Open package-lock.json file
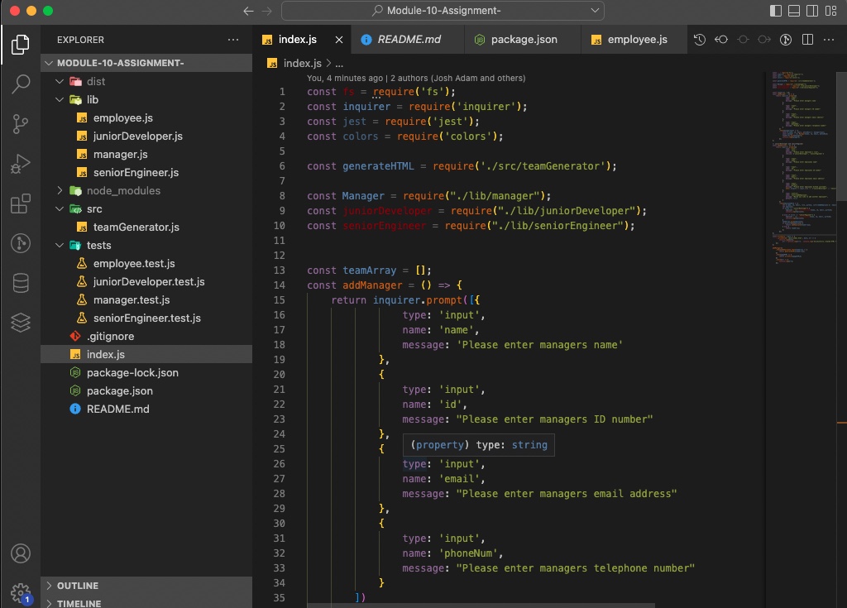The width and height of the screenshot is (847, 608). [x=146, y=372]
